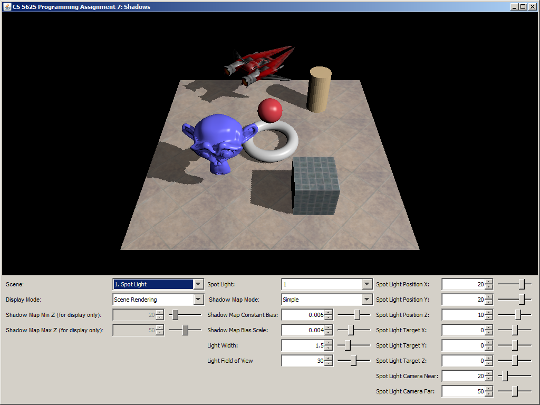Click the Java icon in title bar

(x=7, y=6)
